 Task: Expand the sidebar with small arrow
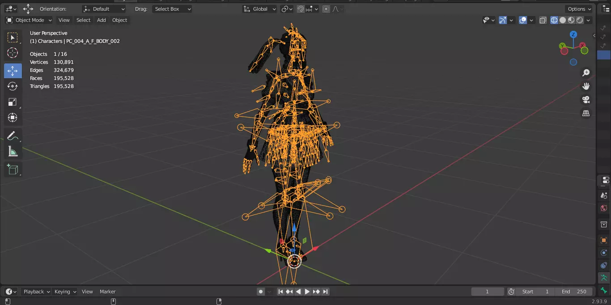point(594,35)
